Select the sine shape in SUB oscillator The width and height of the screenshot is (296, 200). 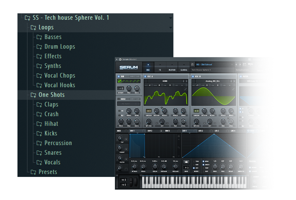point(120,81)
